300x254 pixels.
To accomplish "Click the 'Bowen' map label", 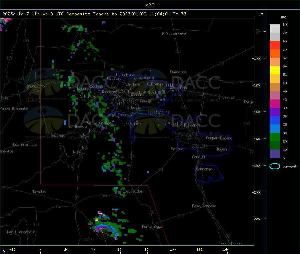I will click(x=222, y=149).
